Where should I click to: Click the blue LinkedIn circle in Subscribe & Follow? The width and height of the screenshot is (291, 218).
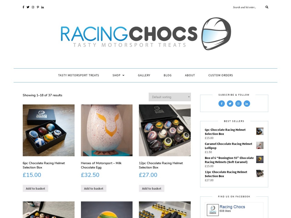coord(247,103)
